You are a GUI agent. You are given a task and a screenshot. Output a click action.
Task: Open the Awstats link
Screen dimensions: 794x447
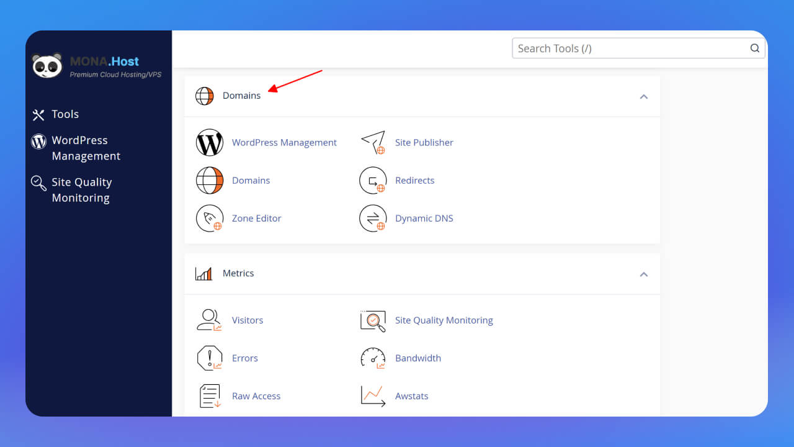pyautogui.click(x=412, y=396)
